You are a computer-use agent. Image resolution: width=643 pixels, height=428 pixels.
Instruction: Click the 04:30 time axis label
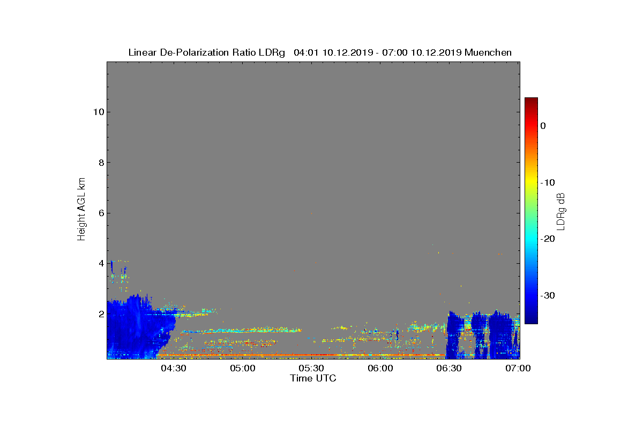pyautogui.click(x=174, y=368)
